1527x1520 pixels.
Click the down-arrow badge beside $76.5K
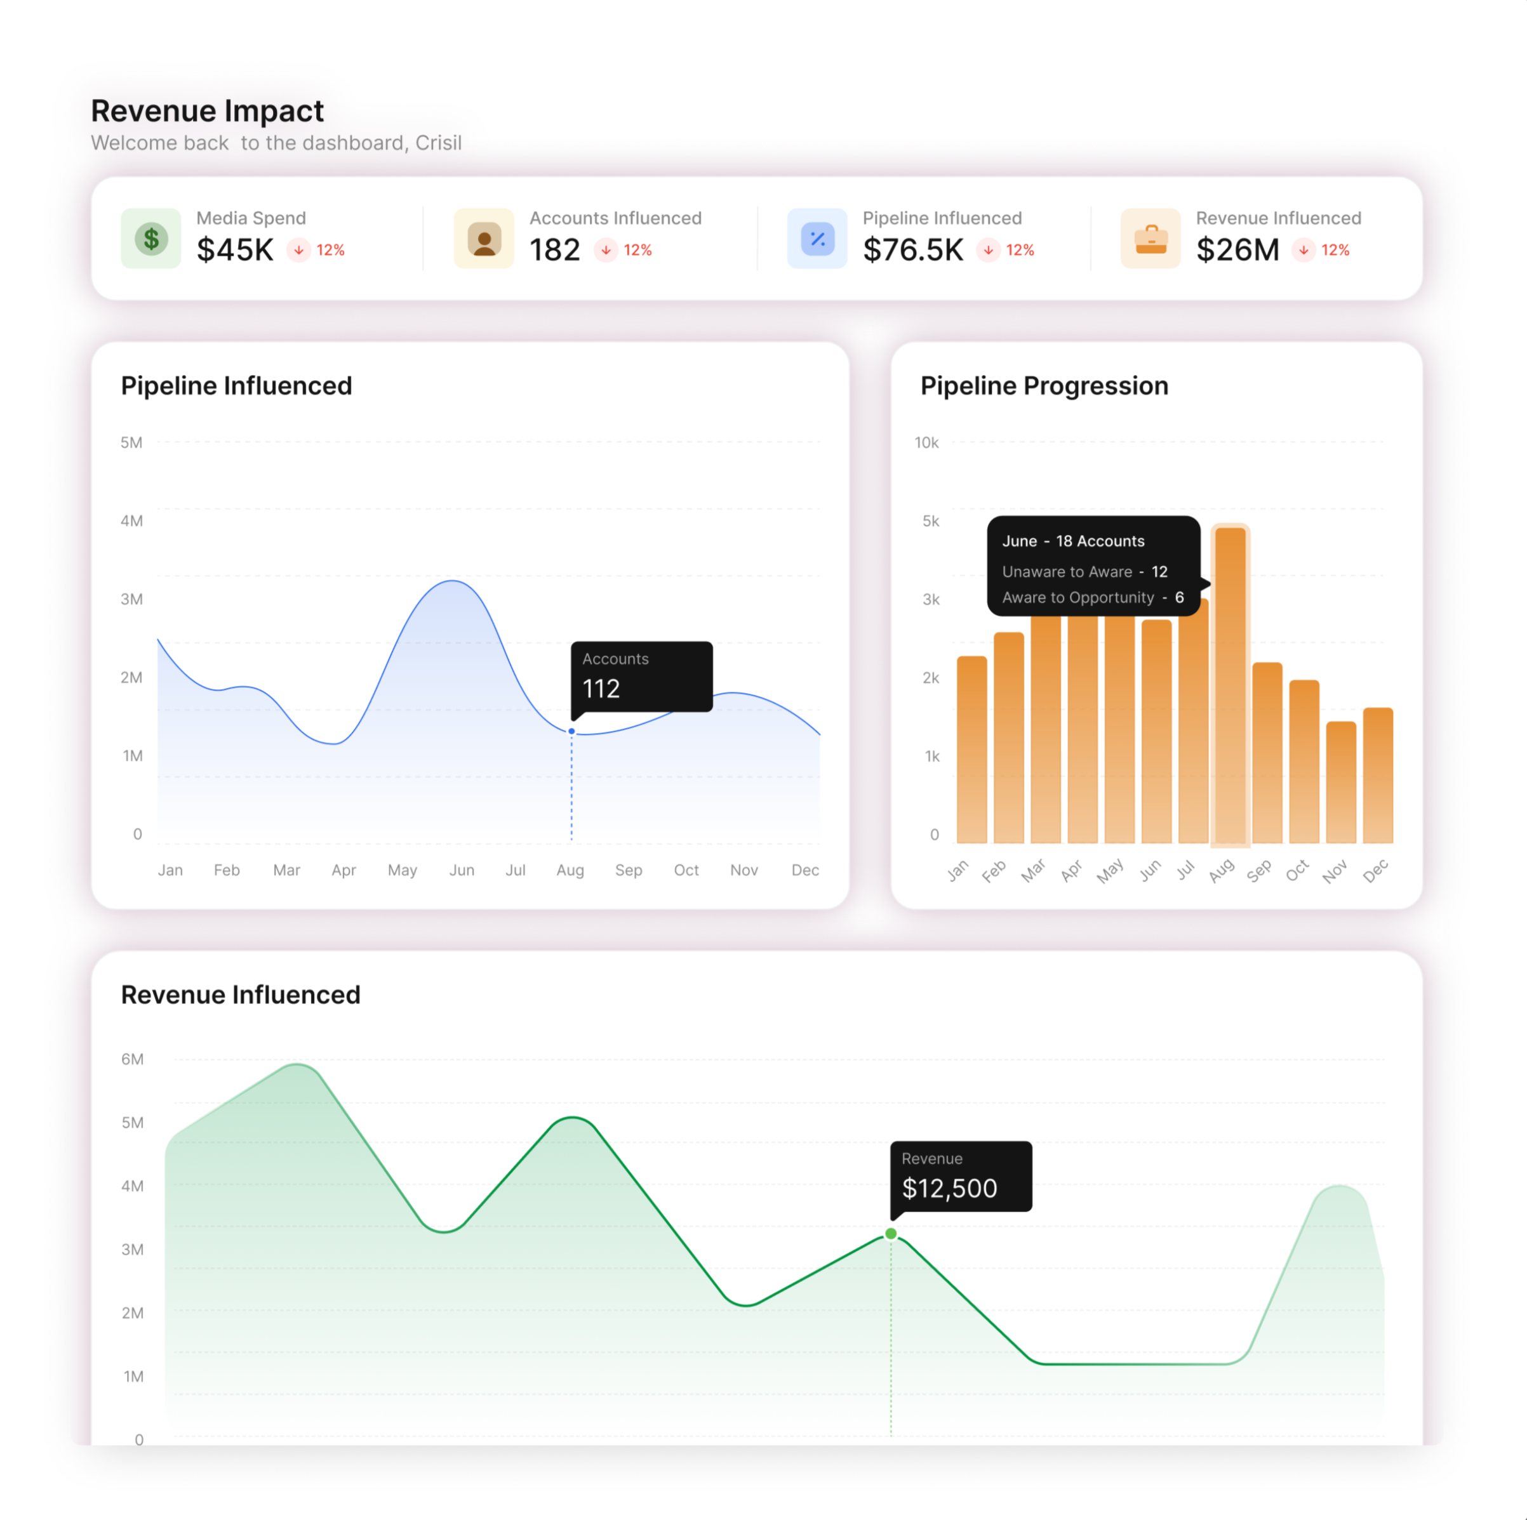(x=988, y=251)
